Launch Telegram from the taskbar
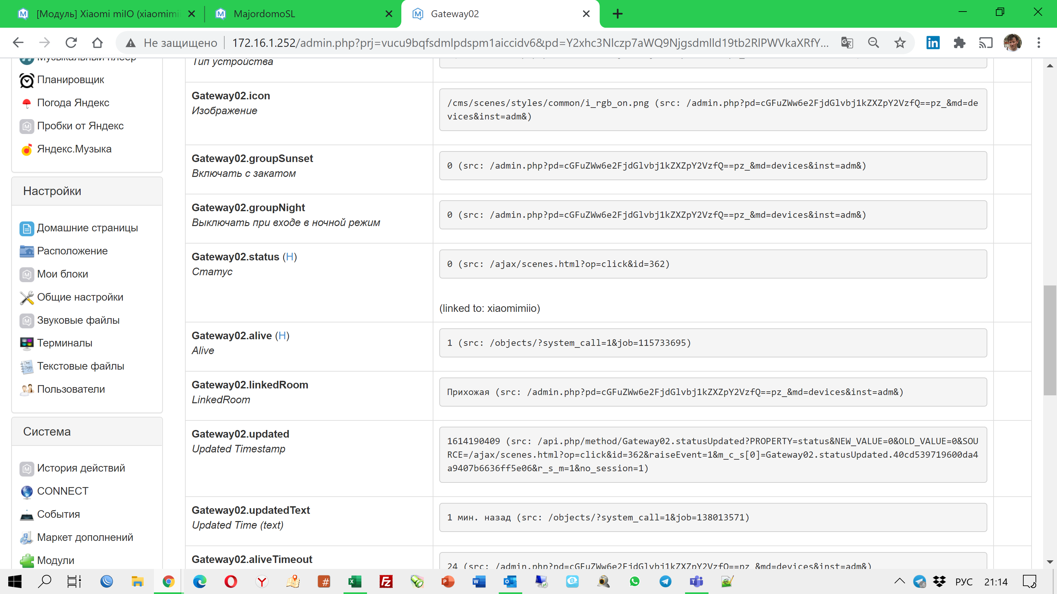1057x594 pixels. point(666,581)
